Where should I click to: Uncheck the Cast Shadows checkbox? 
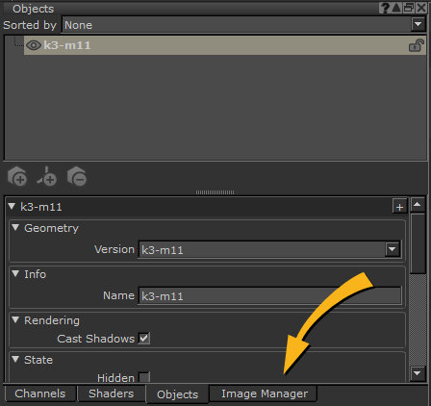point(144,339)
